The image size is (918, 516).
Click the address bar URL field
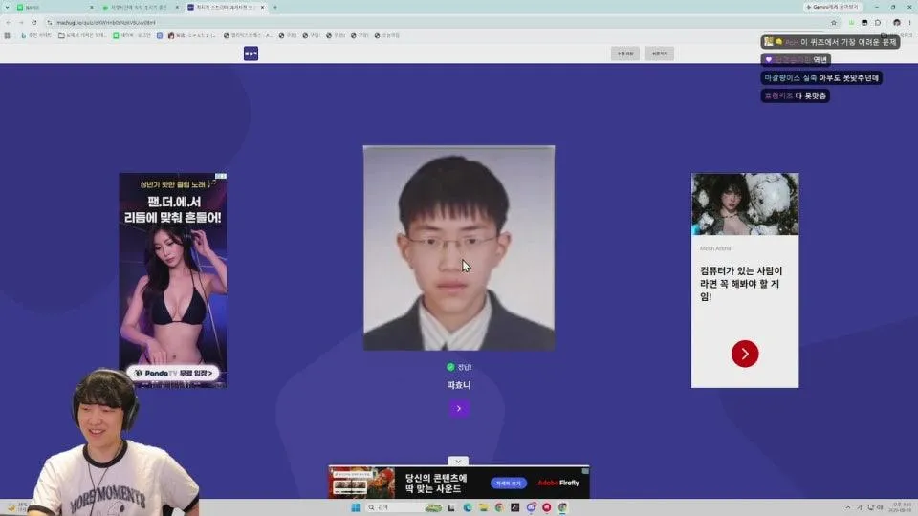click(x=439, y=22)
